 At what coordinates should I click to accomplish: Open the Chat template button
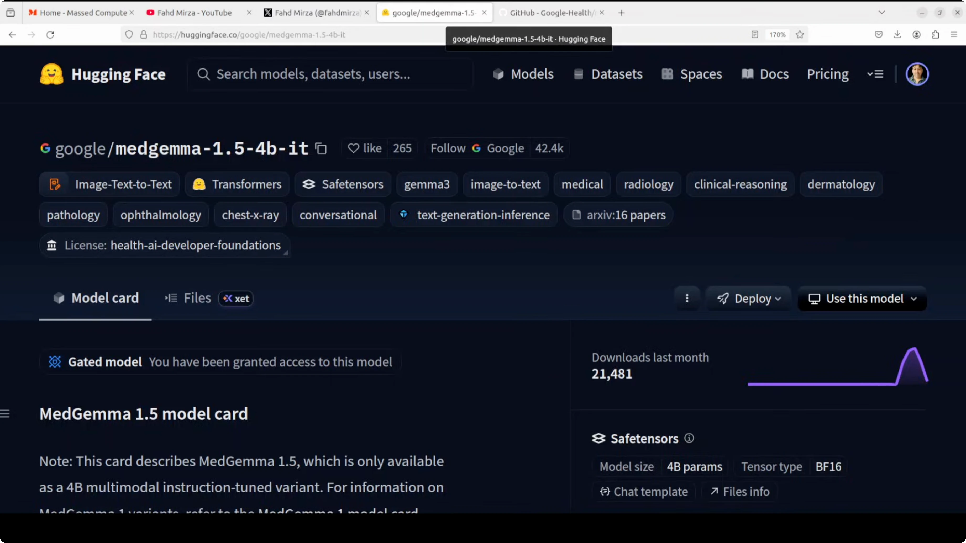coord(644,491)
